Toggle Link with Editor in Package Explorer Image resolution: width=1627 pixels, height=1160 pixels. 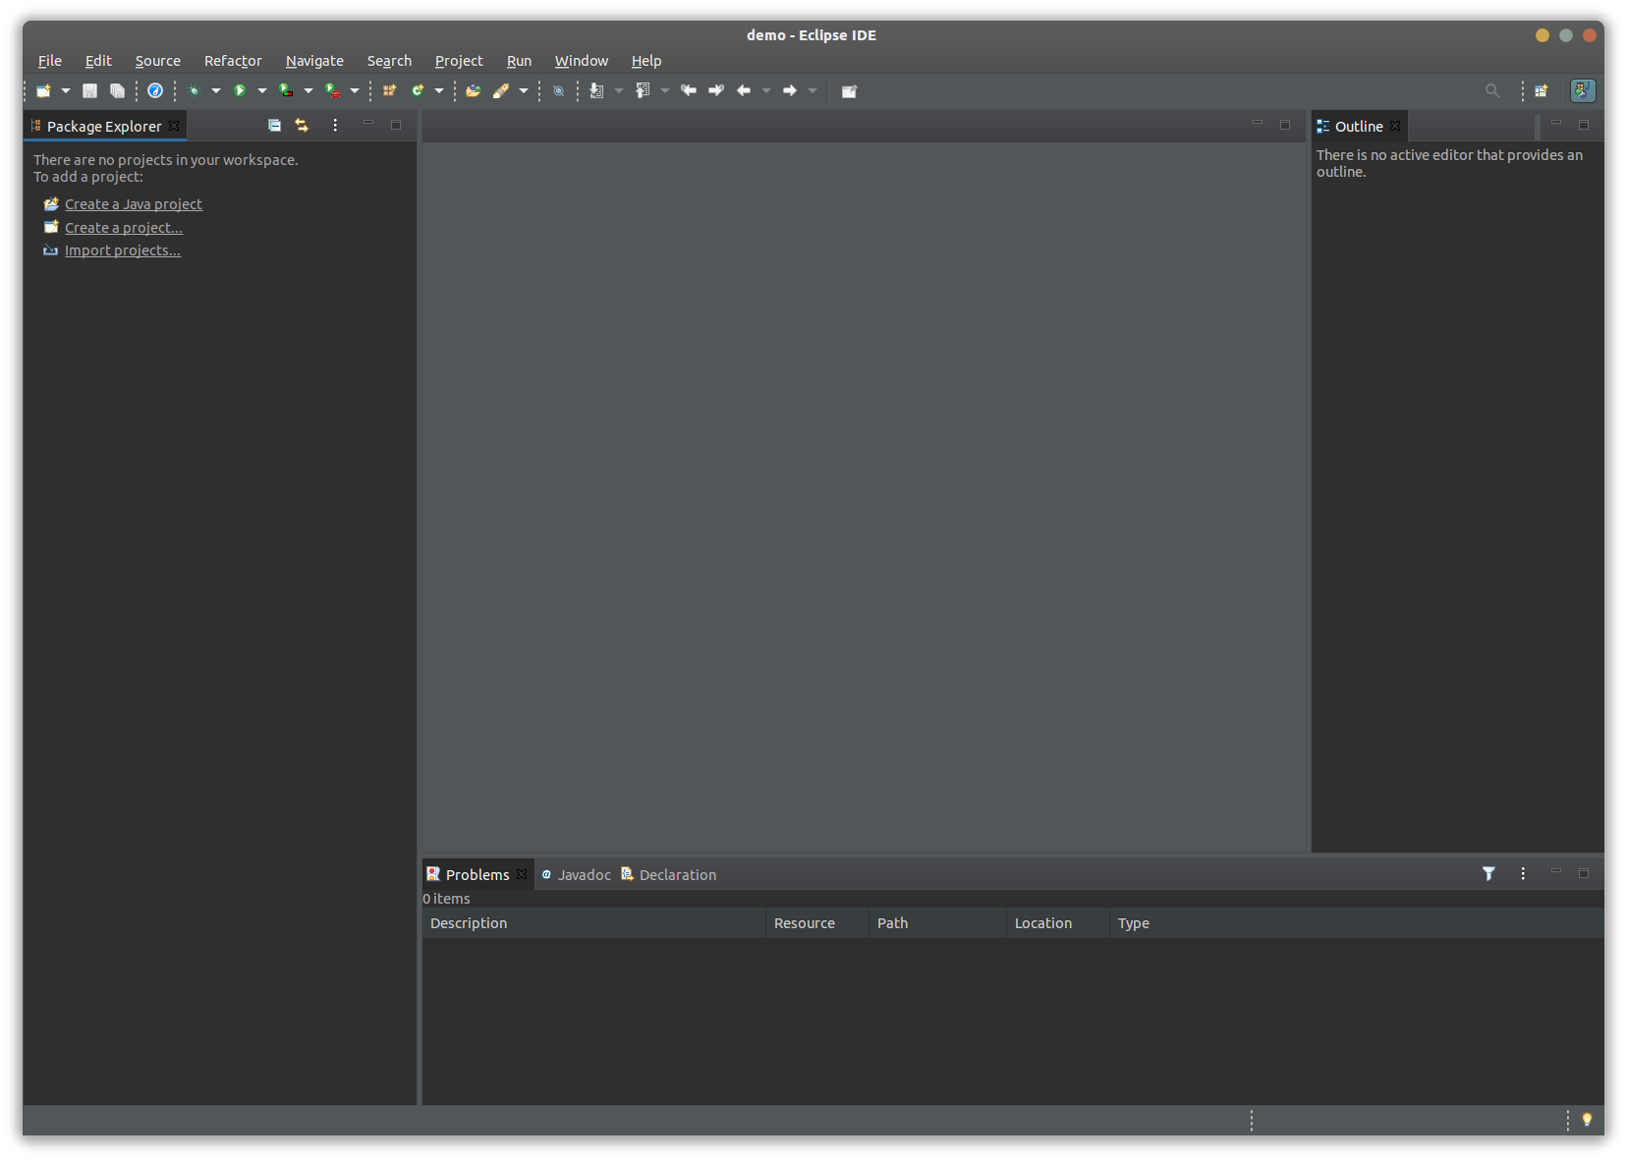pyautogui.click(x=302, y=126)
